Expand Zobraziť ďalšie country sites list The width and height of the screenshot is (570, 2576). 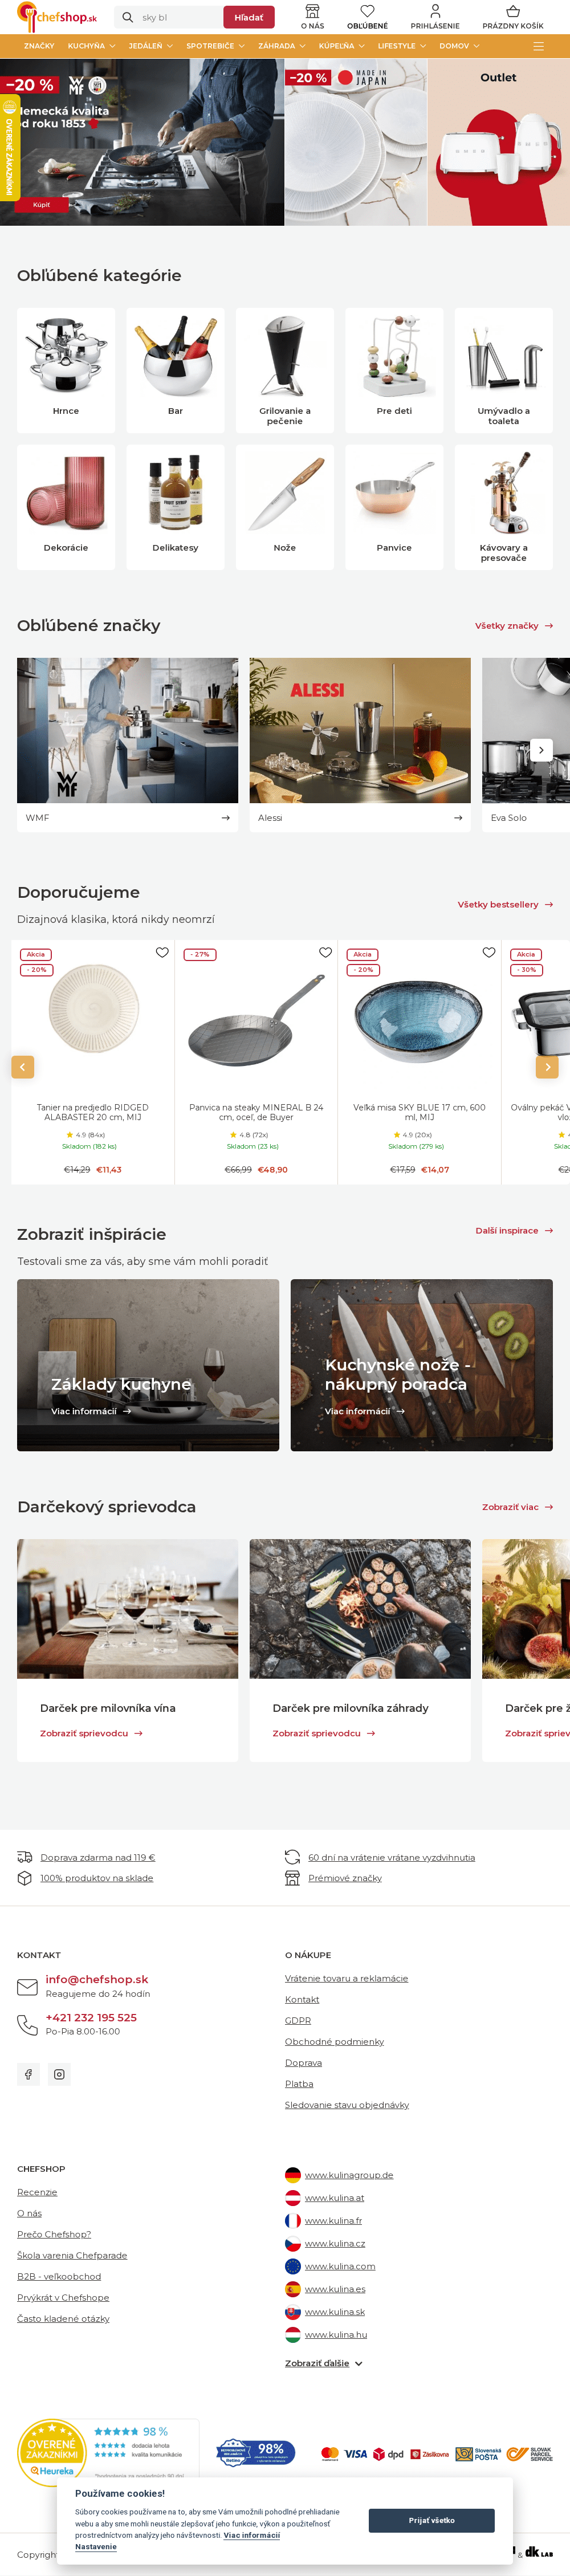pos(324,2363)
